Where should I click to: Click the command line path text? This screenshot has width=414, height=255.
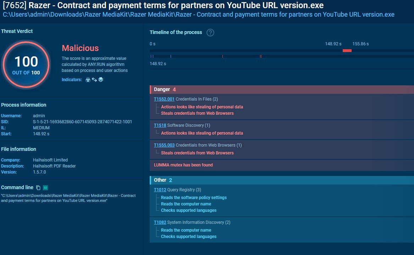pyautogui.click(x=68, y=198)
